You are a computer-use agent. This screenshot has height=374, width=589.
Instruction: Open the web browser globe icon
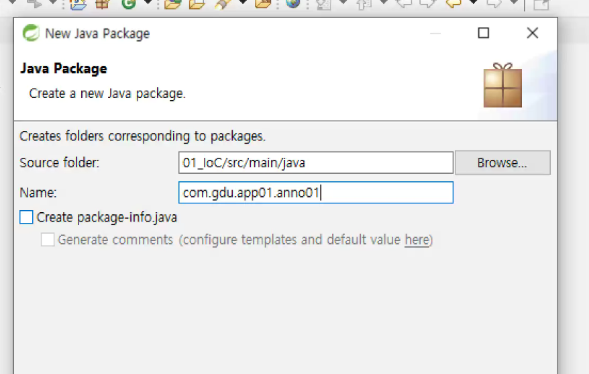click(293, 4)
